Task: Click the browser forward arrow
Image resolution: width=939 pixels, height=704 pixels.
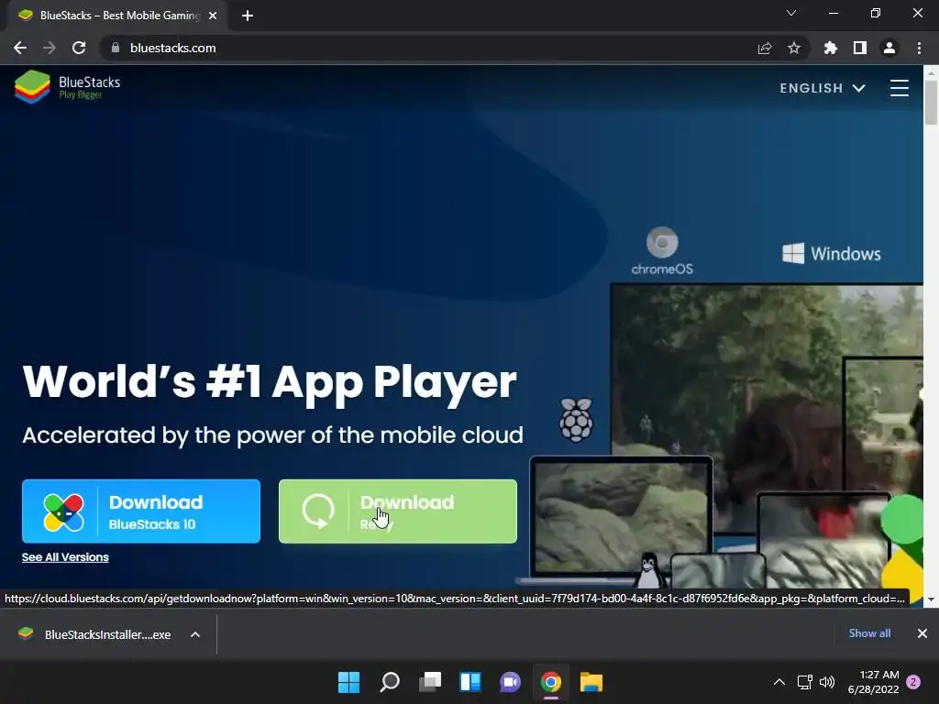Action: pos(50,48)
